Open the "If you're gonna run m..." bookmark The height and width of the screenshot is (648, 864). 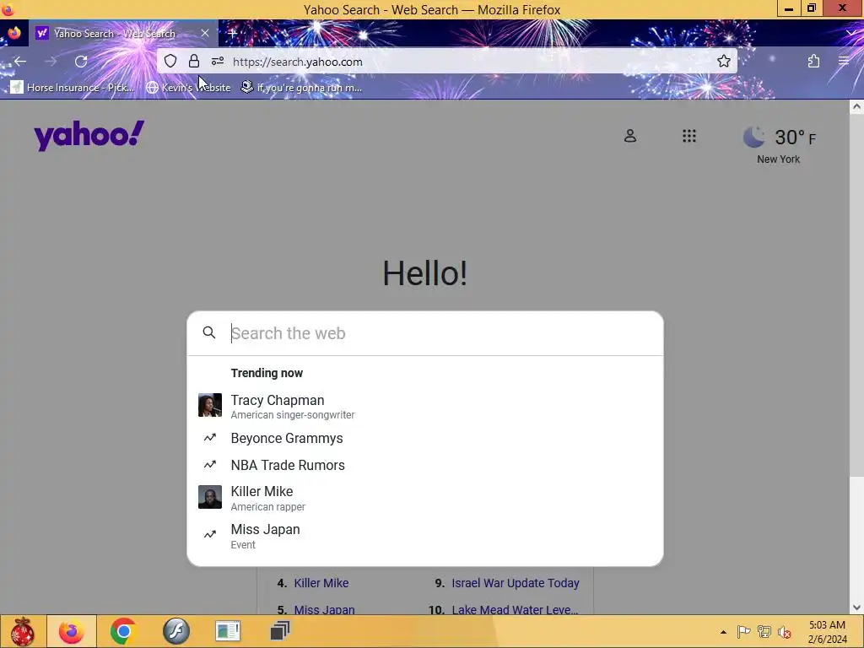[302, 88]
